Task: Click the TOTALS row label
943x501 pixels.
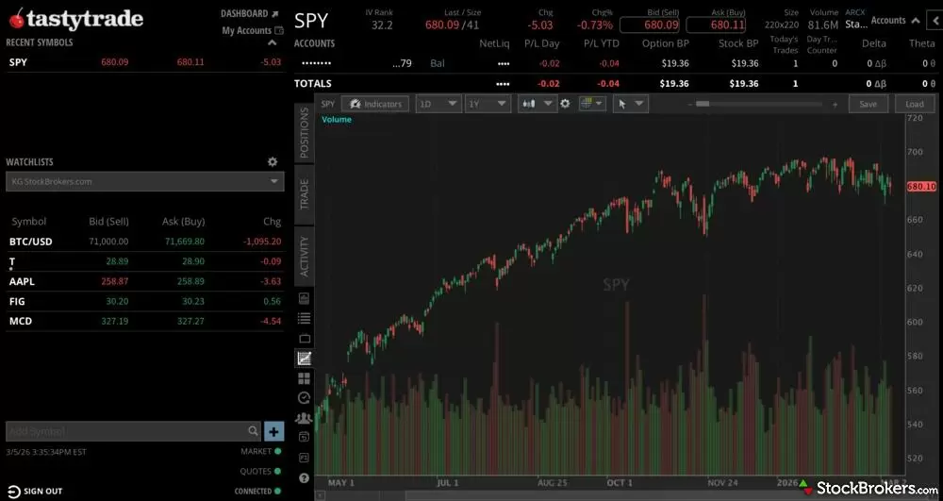Action: pos(313,84)
